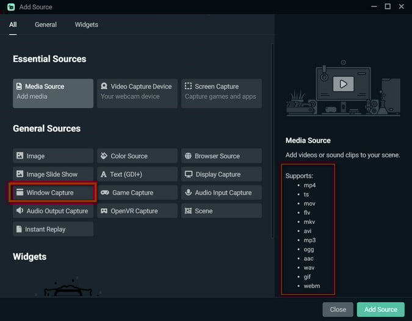
Task: Click the mp4 format entry
Action: click(309, 185)
